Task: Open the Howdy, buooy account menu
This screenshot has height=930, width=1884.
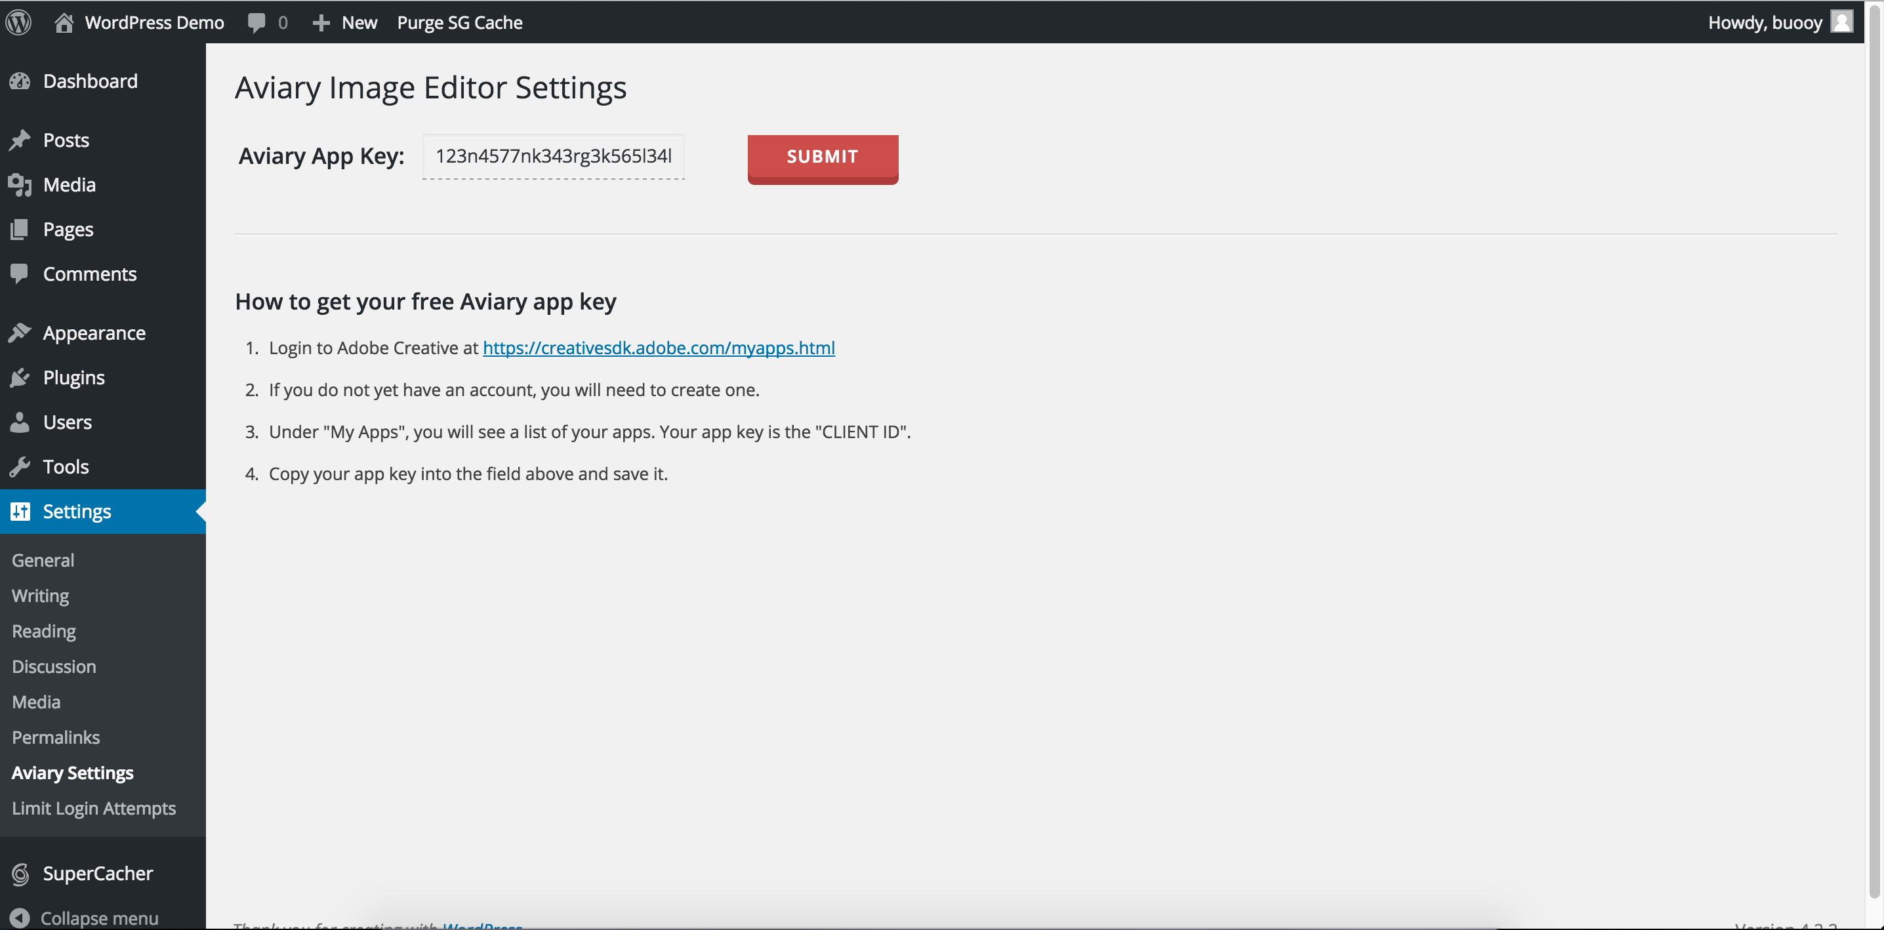Action: coord(1765,23)
